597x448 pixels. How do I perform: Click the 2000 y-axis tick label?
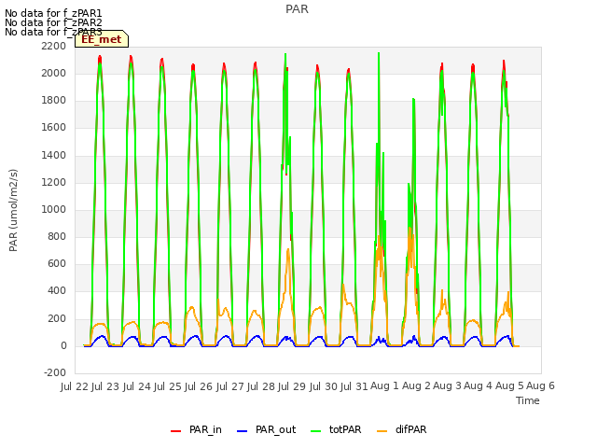click(54, 73)
